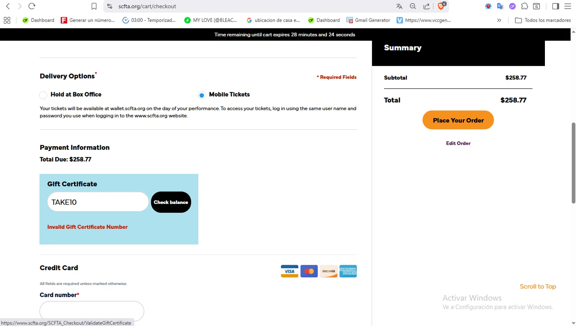Open the red-blue extension icon
This screenshot has height=326, width=576.
coord(488,6)
